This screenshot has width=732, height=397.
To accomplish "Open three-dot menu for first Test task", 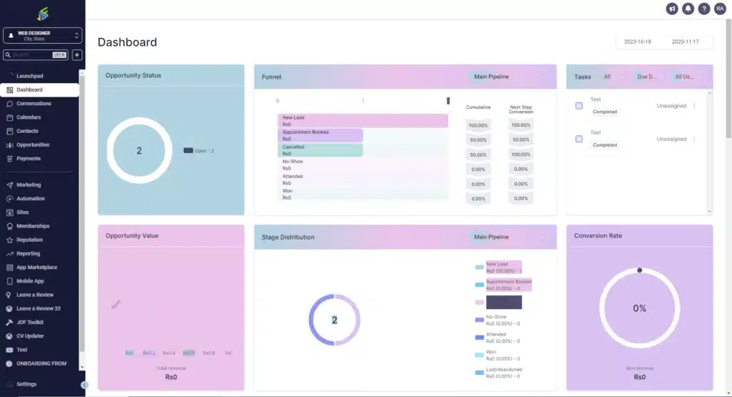I will 693,106.
